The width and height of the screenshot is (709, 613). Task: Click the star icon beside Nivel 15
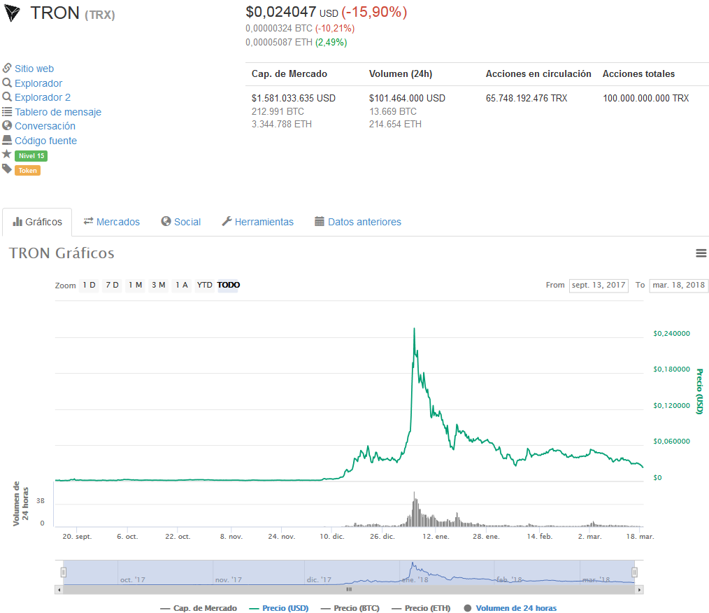pyautogui.click(x=7, y=154)
